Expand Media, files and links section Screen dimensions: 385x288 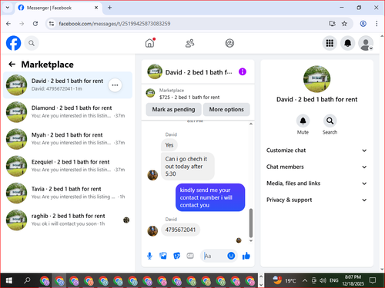316,184
